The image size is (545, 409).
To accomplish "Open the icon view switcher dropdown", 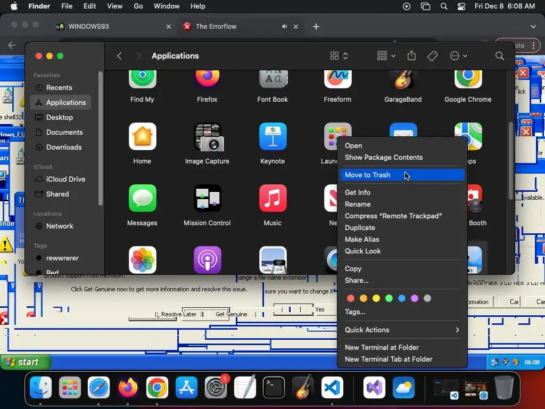I will pos(339,55).
